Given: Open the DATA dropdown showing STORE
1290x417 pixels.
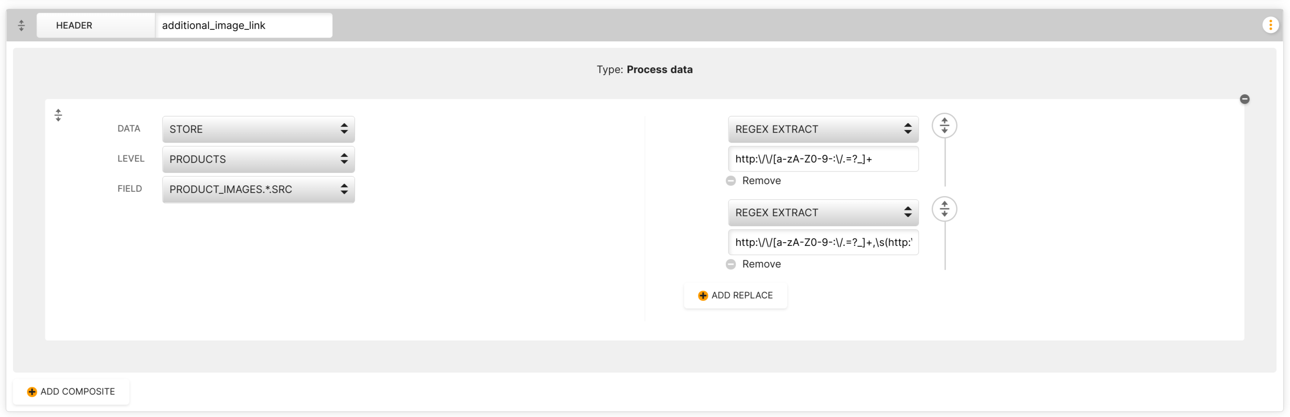Looking at the screenshot, I should pyautogui.click(x=258, y=130).
